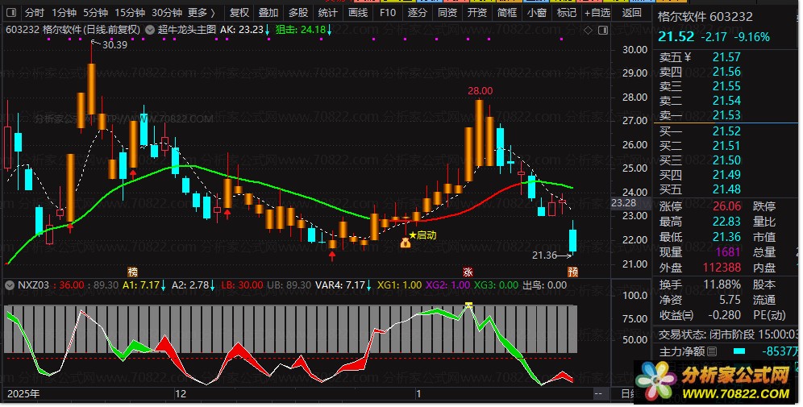Open the 小窗 mini window

click(x=537, y=12)
